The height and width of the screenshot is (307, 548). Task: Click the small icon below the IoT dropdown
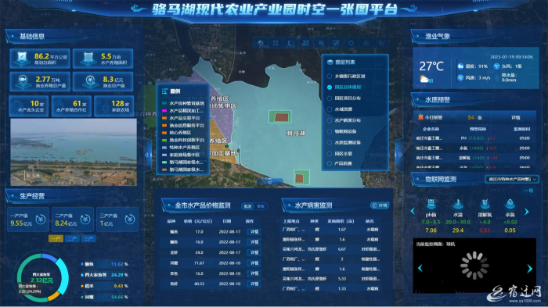tap(528, 191)
